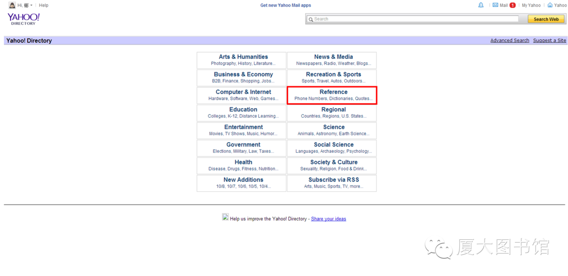
Task: Click B2B, Finance, Shopping, Jobs subtext
Action: tap(243, 81)
